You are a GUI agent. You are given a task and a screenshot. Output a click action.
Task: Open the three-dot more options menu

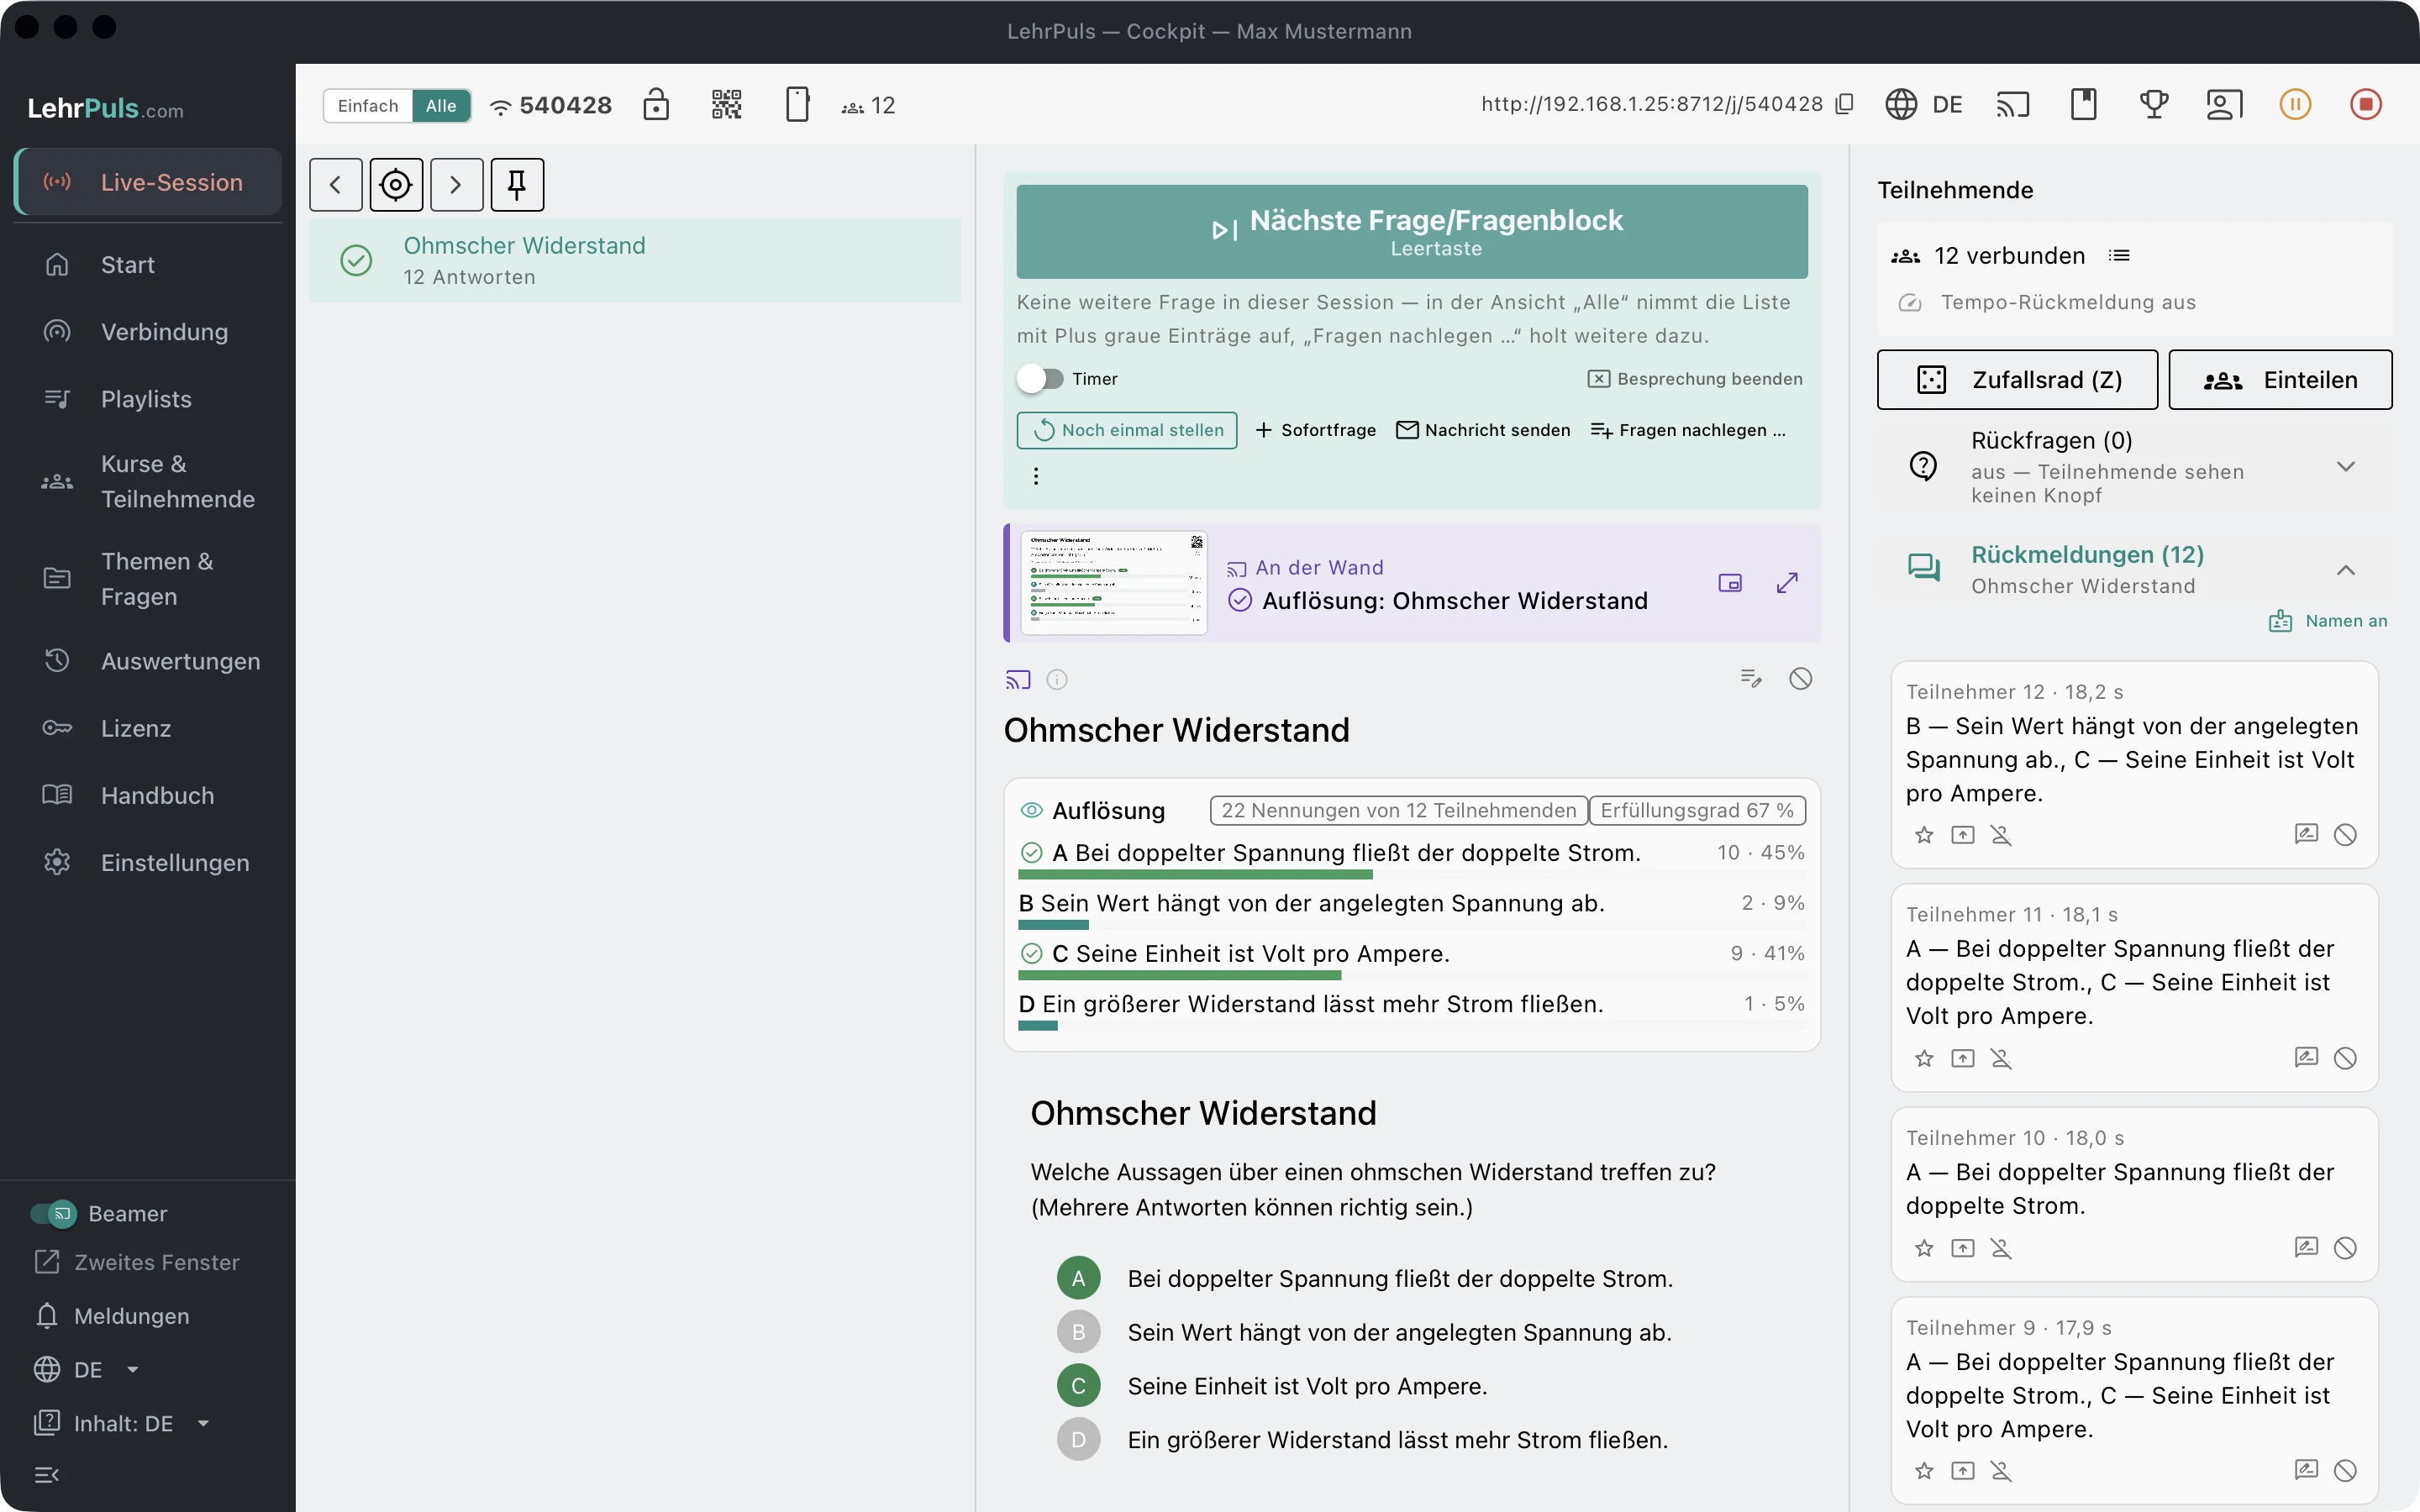click(x=1036, y=476)
